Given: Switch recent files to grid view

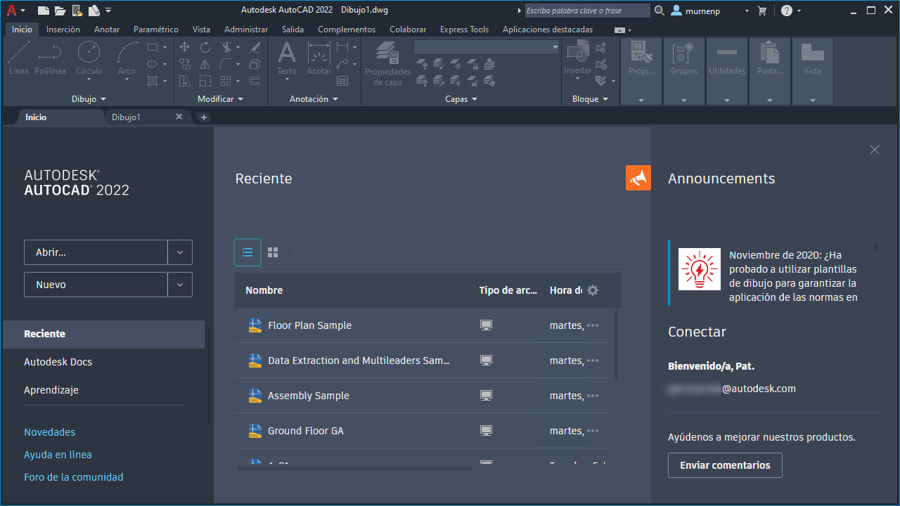Looking at the screenshot, I should click(x=273, y=252).
